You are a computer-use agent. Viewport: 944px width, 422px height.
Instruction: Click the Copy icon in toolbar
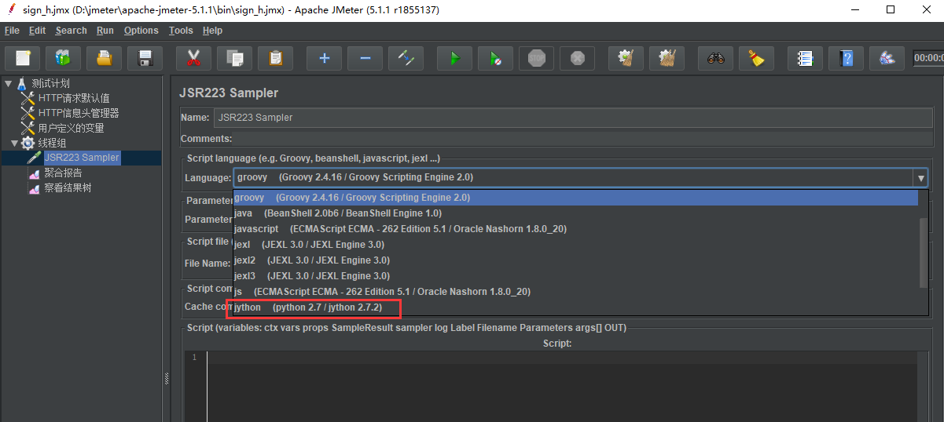pyautogui.click(x=234, y=58)
